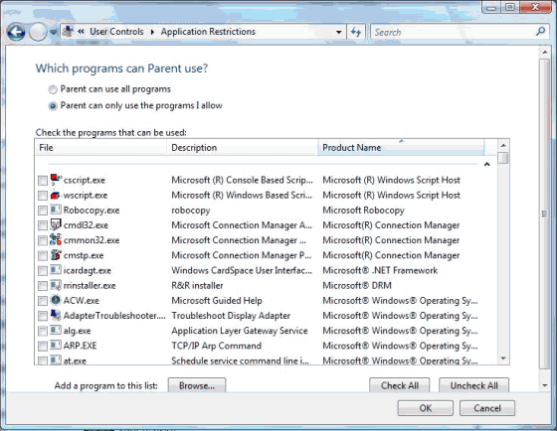Select Parent can only use programs I allow
Viewport: 557px width, 431px height.
53,106
